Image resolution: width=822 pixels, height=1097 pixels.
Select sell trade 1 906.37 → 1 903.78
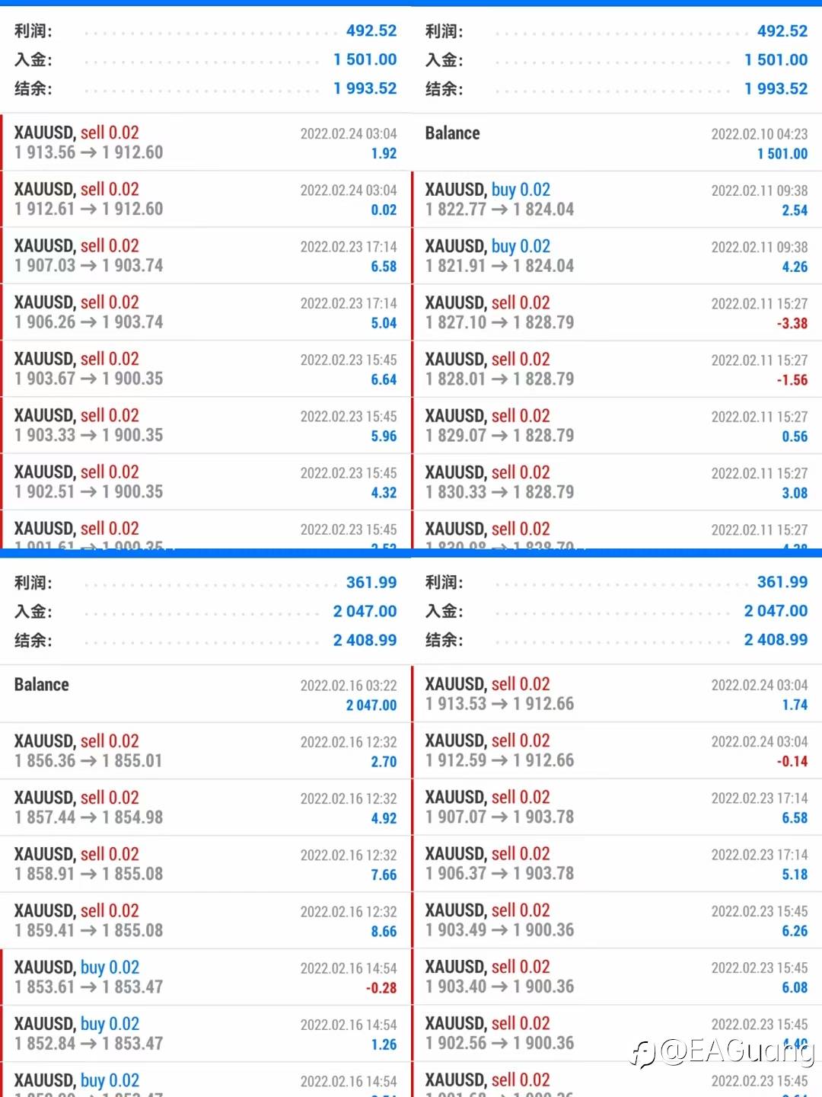click(x=616, y=863)
